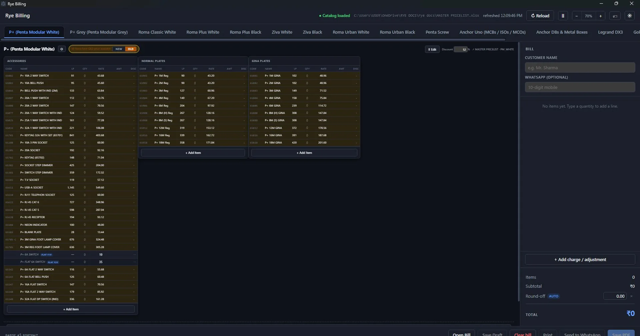Click the P+ RJ 45 CAT 6 row
640x336 pixels.
pos(71,202)
